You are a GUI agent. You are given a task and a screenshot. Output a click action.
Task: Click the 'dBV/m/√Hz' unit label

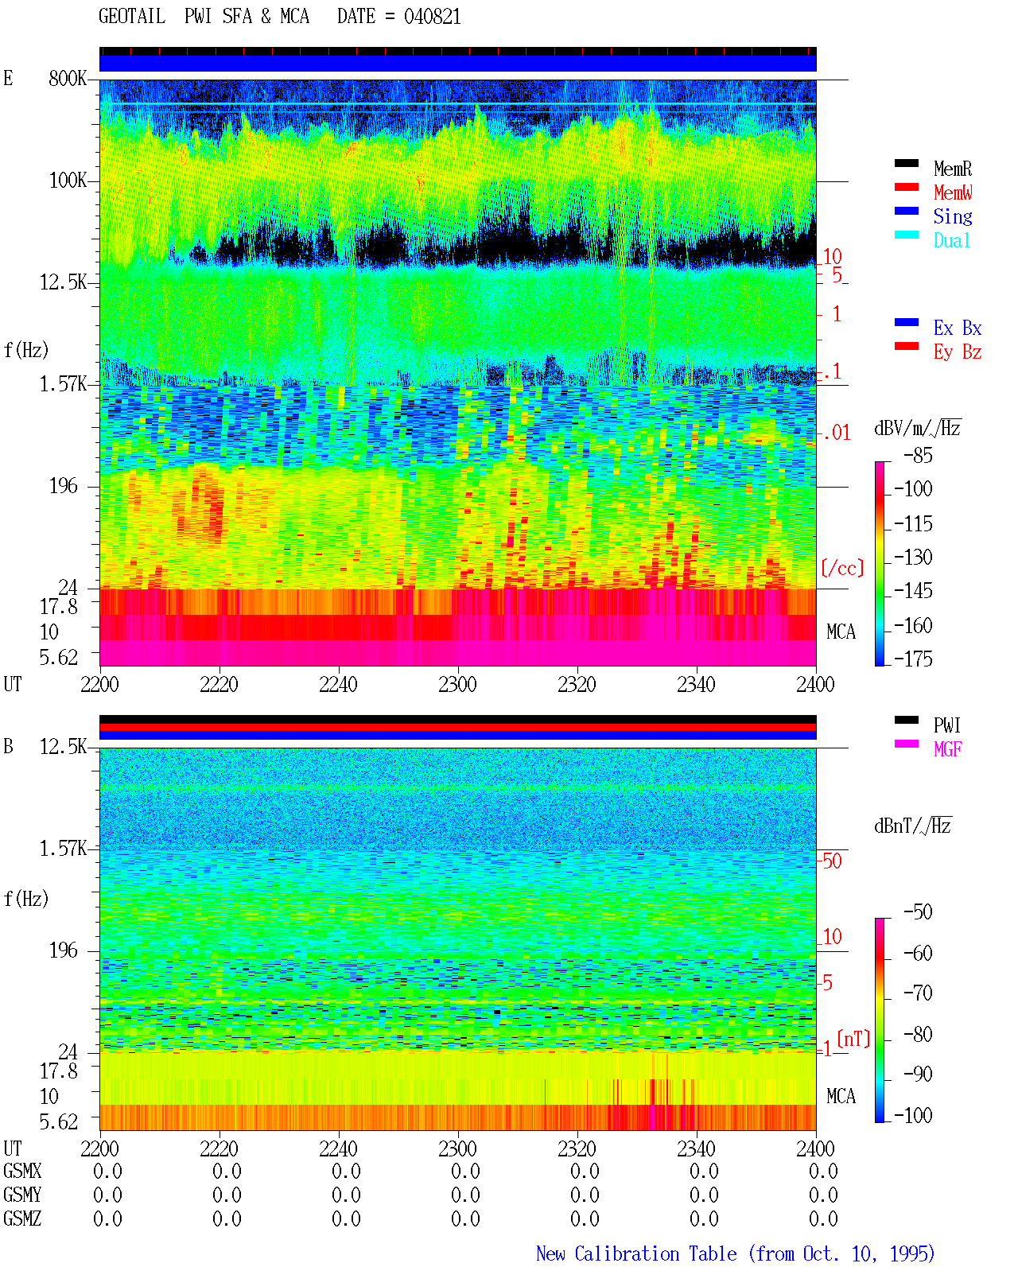click(x=918, y=428)
